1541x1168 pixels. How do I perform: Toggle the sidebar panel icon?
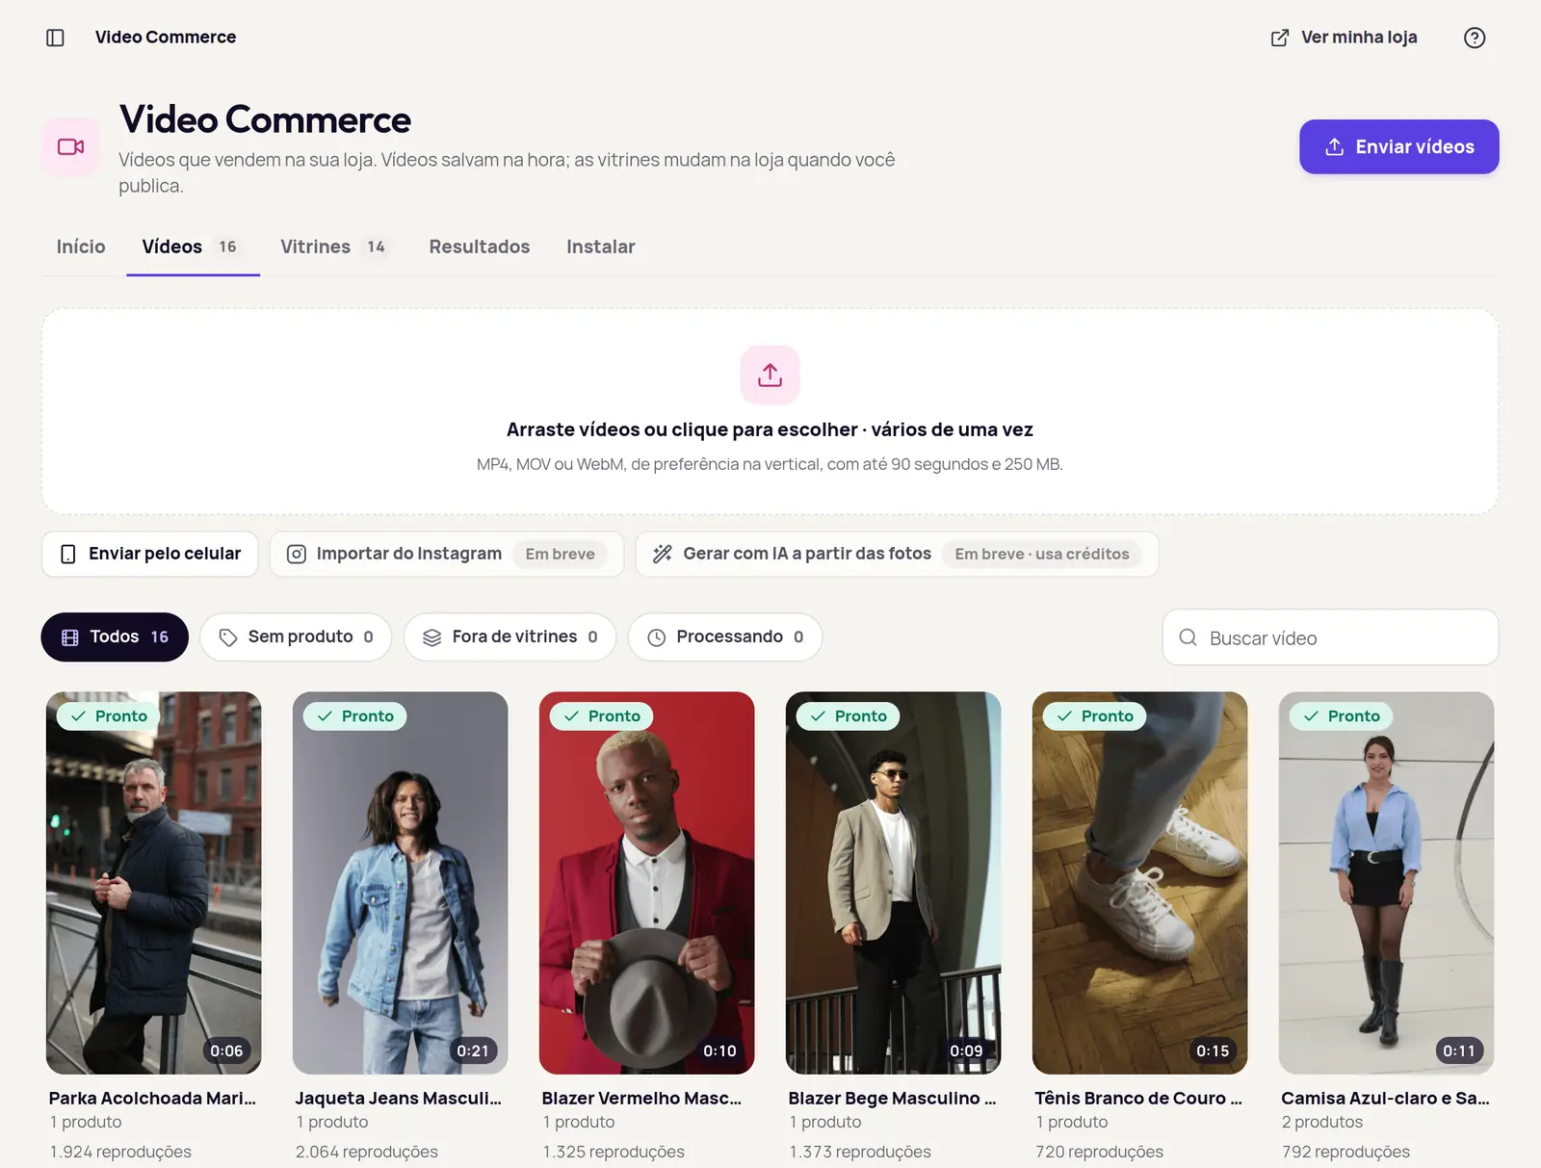[55, 38]
